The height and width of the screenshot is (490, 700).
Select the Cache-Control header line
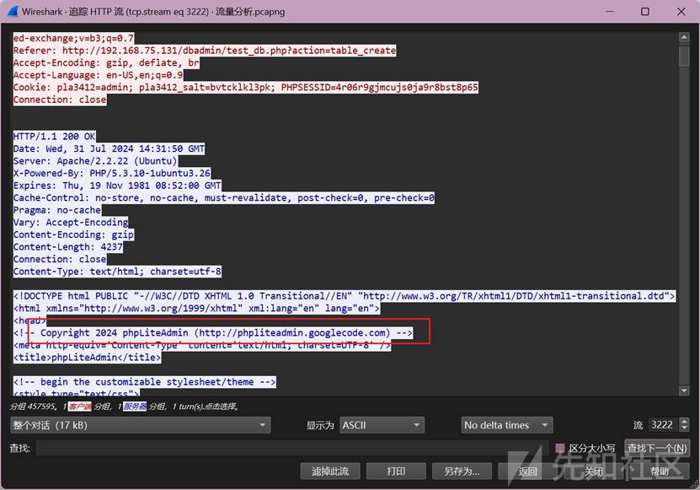pos(224,197)
